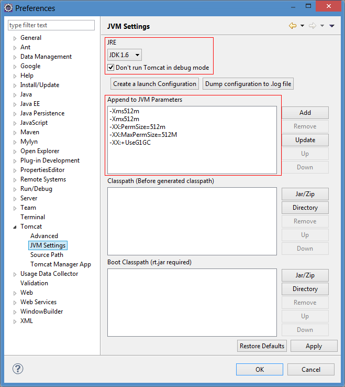Click in the type filter text field
The width and height of the screenshot is (345, 387).
[51, 25]
